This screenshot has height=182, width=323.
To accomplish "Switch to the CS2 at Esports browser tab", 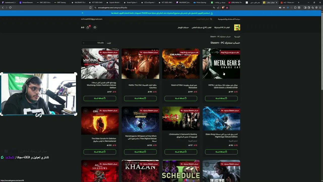I will click(x=149, y=3).
